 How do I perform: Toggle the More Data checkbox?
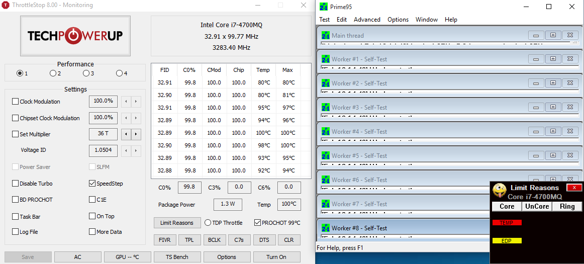click(x=92, y=231)
